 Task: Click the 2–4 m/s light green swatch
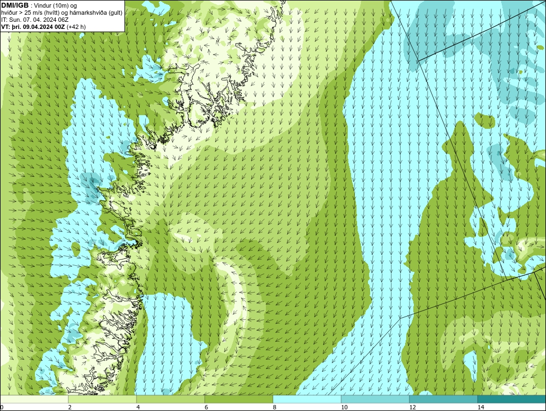tap(103, 399)
